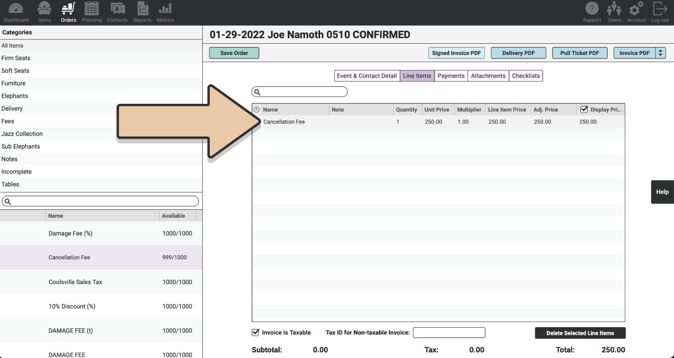Select Coolsville Sales Tax inventory row
Screen dimensions: 674x358
101,282
